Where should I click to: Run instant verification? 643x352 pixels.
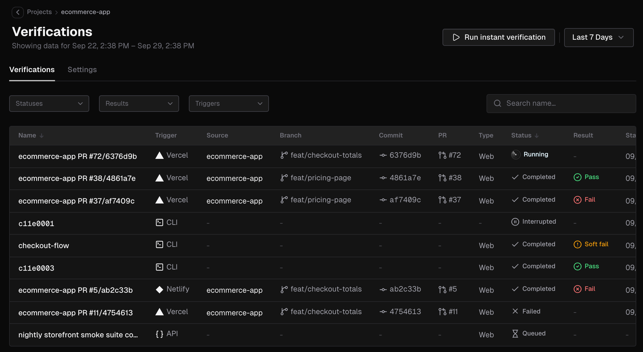click(x=499, y=37)
